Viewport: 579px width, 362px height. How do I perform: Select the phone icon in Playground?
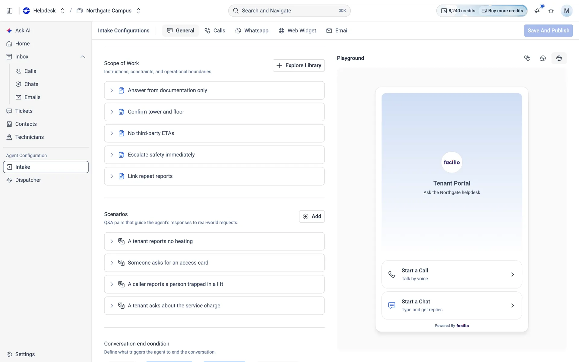[527, 58]
